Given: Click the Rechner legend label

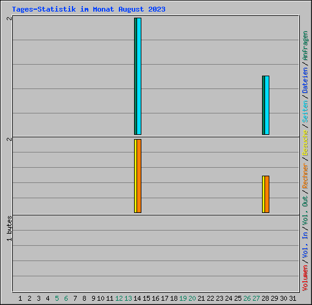Looking at the screenshot, I should [305, 176].
